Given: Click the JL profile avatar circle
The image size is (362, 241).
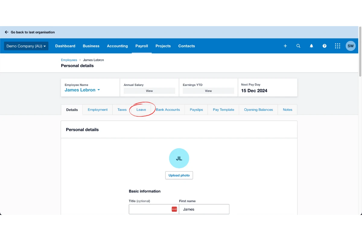Looking at the screenshot, I should tap(179, 158).
